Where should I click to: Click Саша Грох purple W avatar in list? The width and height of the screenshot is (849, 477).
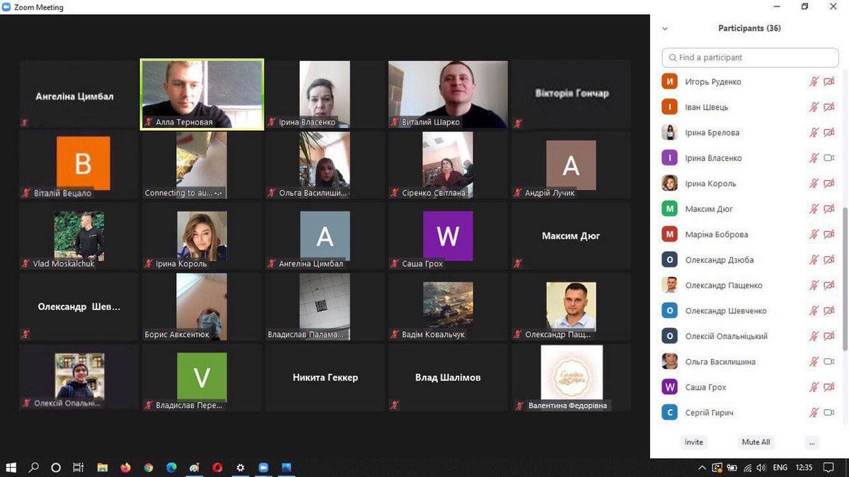pyautogui.click(x=669, y=387)
